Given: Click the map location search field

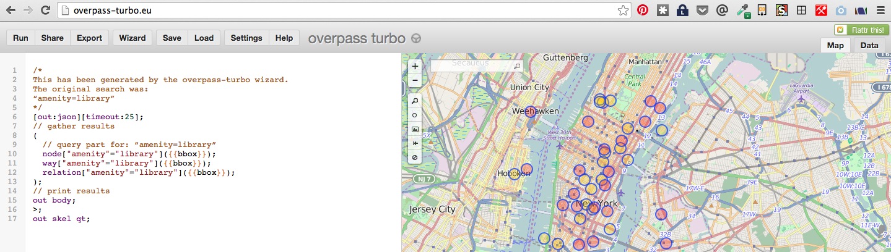Looking at the screenshot, I should pos(472,64).
